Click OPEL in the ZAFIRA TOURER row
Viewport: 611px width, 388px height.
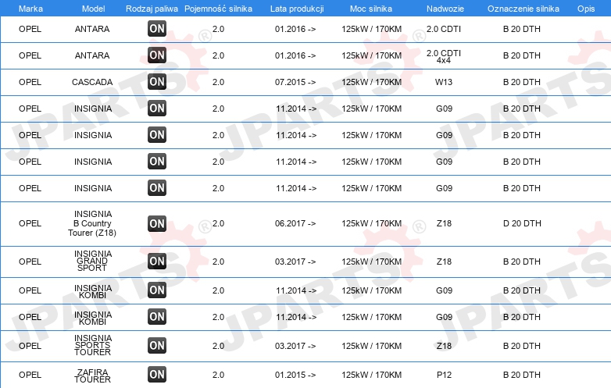coord(30,375)
